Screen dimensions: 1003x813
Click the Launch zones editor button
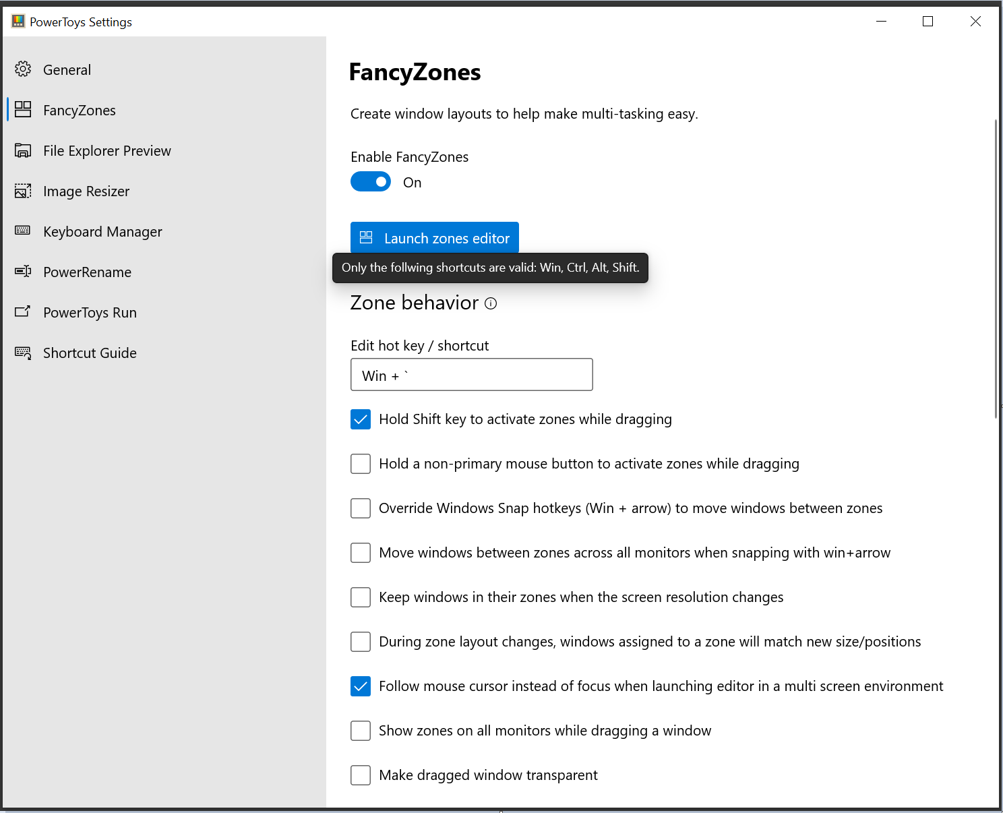click(x=434, y=237)
